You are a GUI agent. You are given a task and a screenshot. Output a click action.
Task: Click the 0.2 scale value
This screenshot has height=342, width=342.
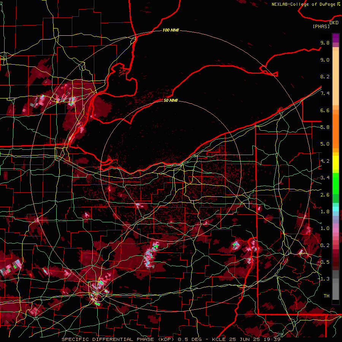coord(325,245)
